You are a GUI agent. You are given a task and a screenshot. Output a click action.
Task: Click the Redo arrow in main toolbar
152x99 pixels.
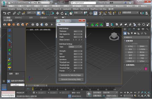[x=9, y=13]
